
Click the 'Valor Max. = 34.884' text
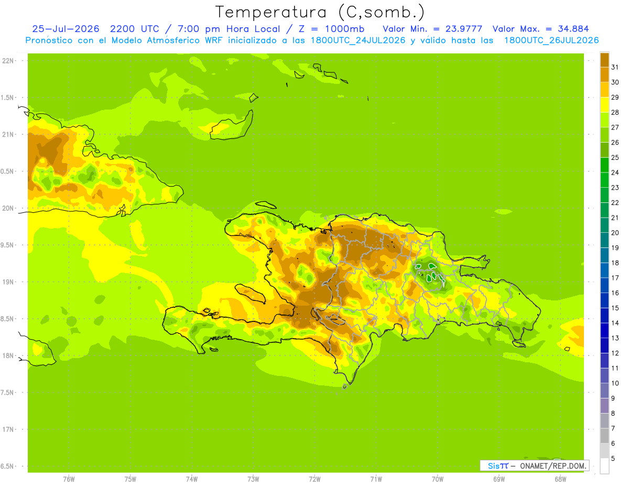(x=540, y=29)
